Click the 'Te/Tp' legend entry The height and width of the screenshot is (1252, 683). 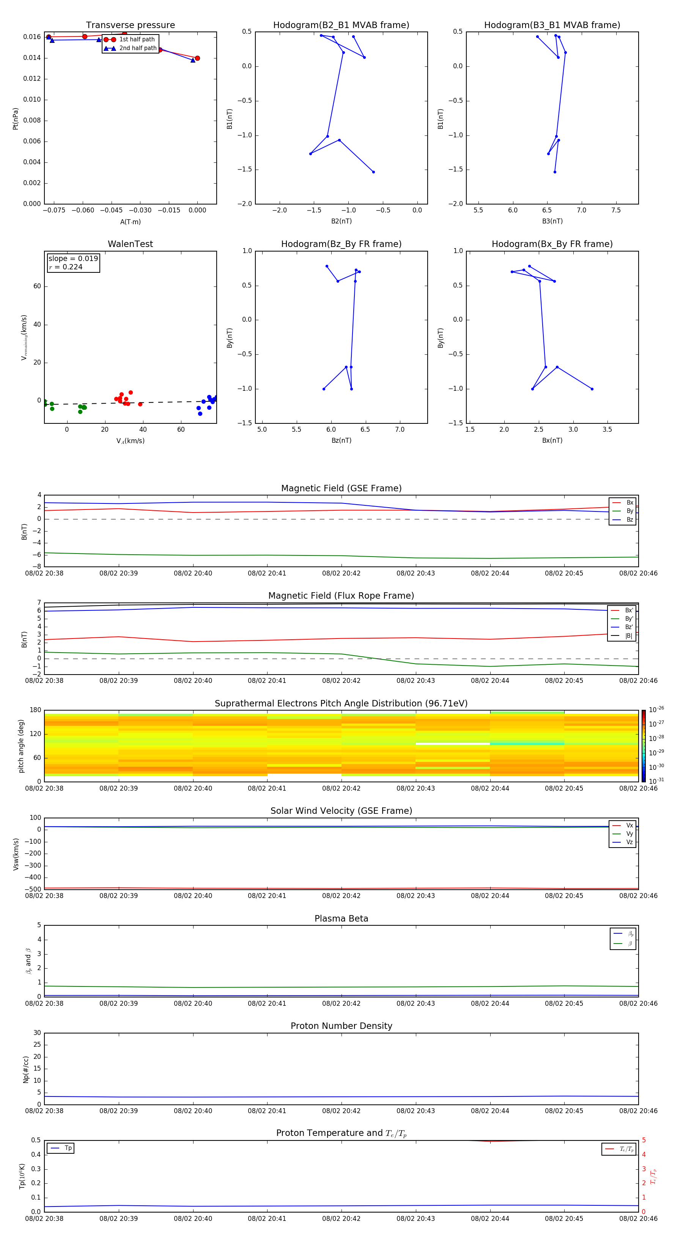tap(619, 1149)
